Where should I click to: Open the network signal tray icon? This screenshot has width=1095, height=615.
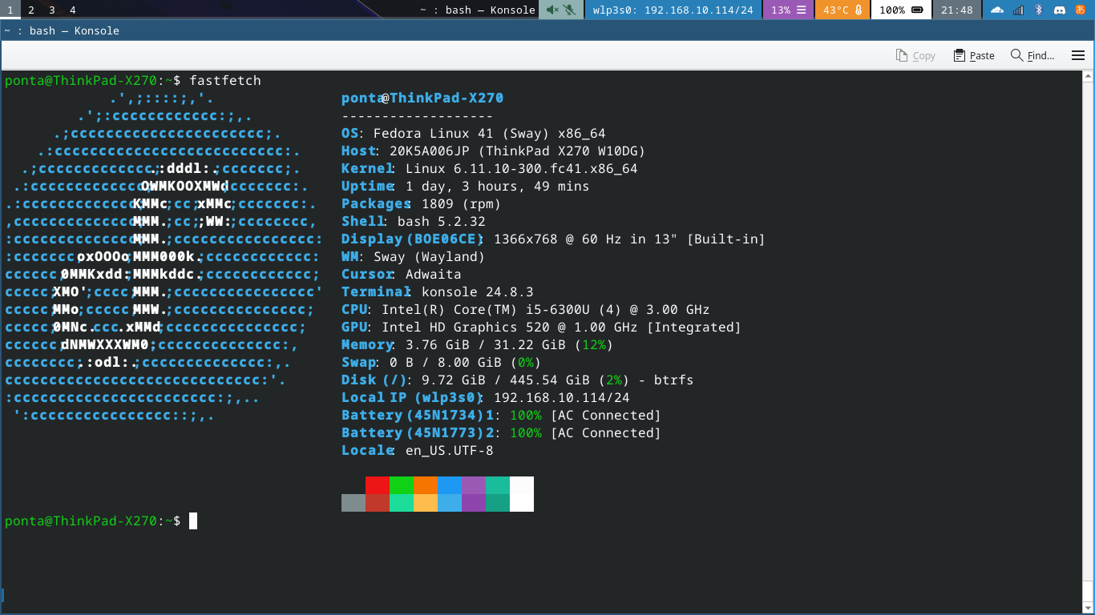click(1018, 10)
